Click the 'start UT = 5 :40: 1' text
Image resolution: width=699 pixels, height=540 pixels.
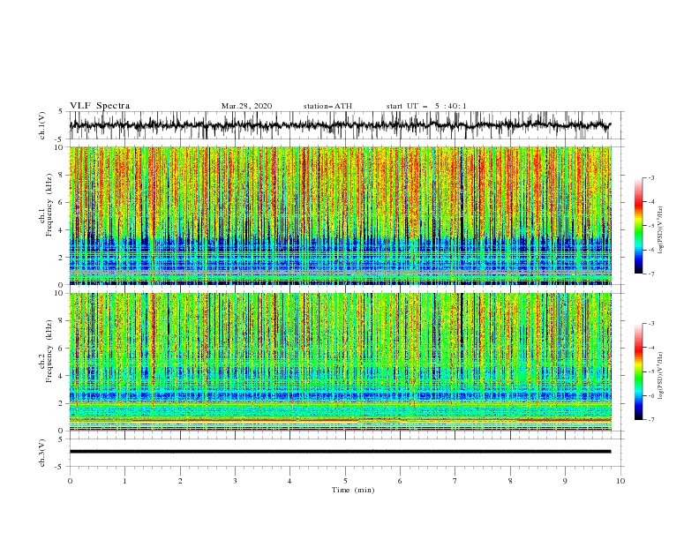[x=426, y=106]
